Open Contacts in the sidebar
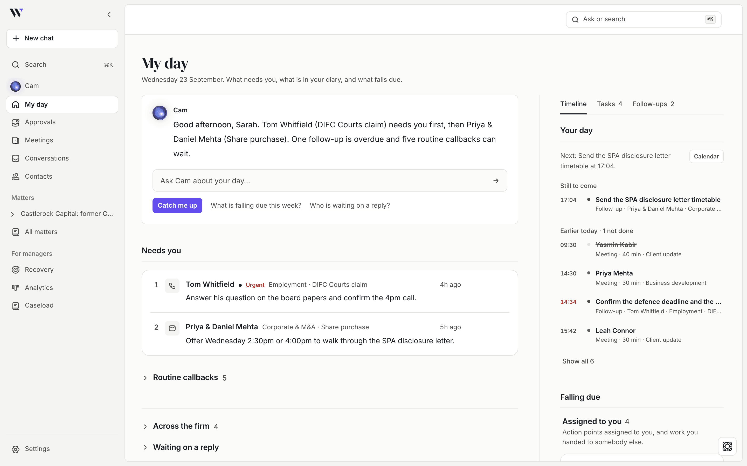 pyautogui.click(x=62, y=176)
